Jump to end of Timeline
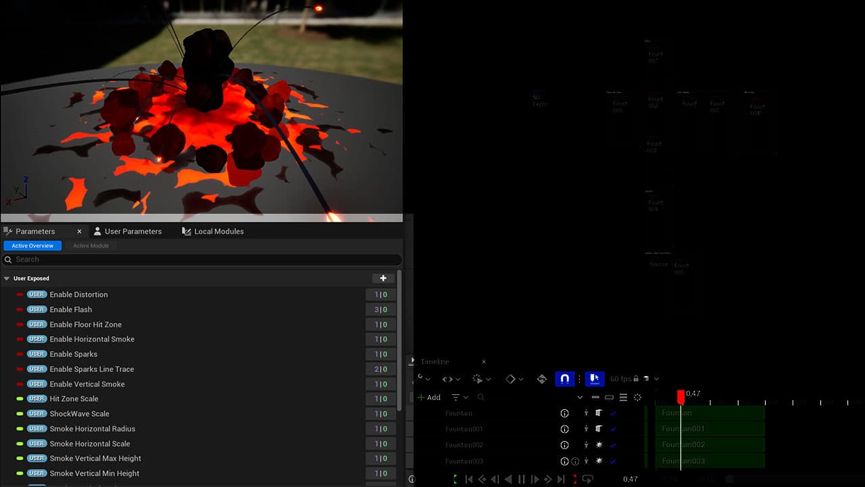 [561, 479]
